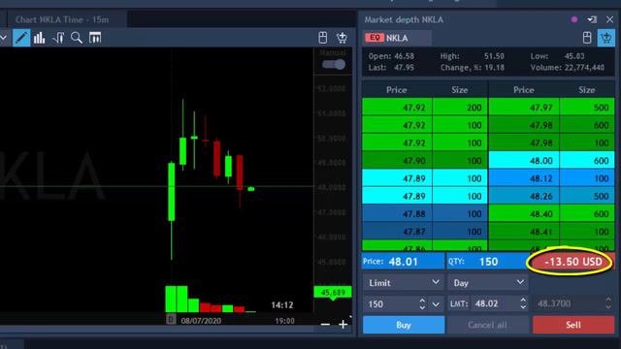Select the drawing pencil tool in chart toolbar

tap(21, 38)
